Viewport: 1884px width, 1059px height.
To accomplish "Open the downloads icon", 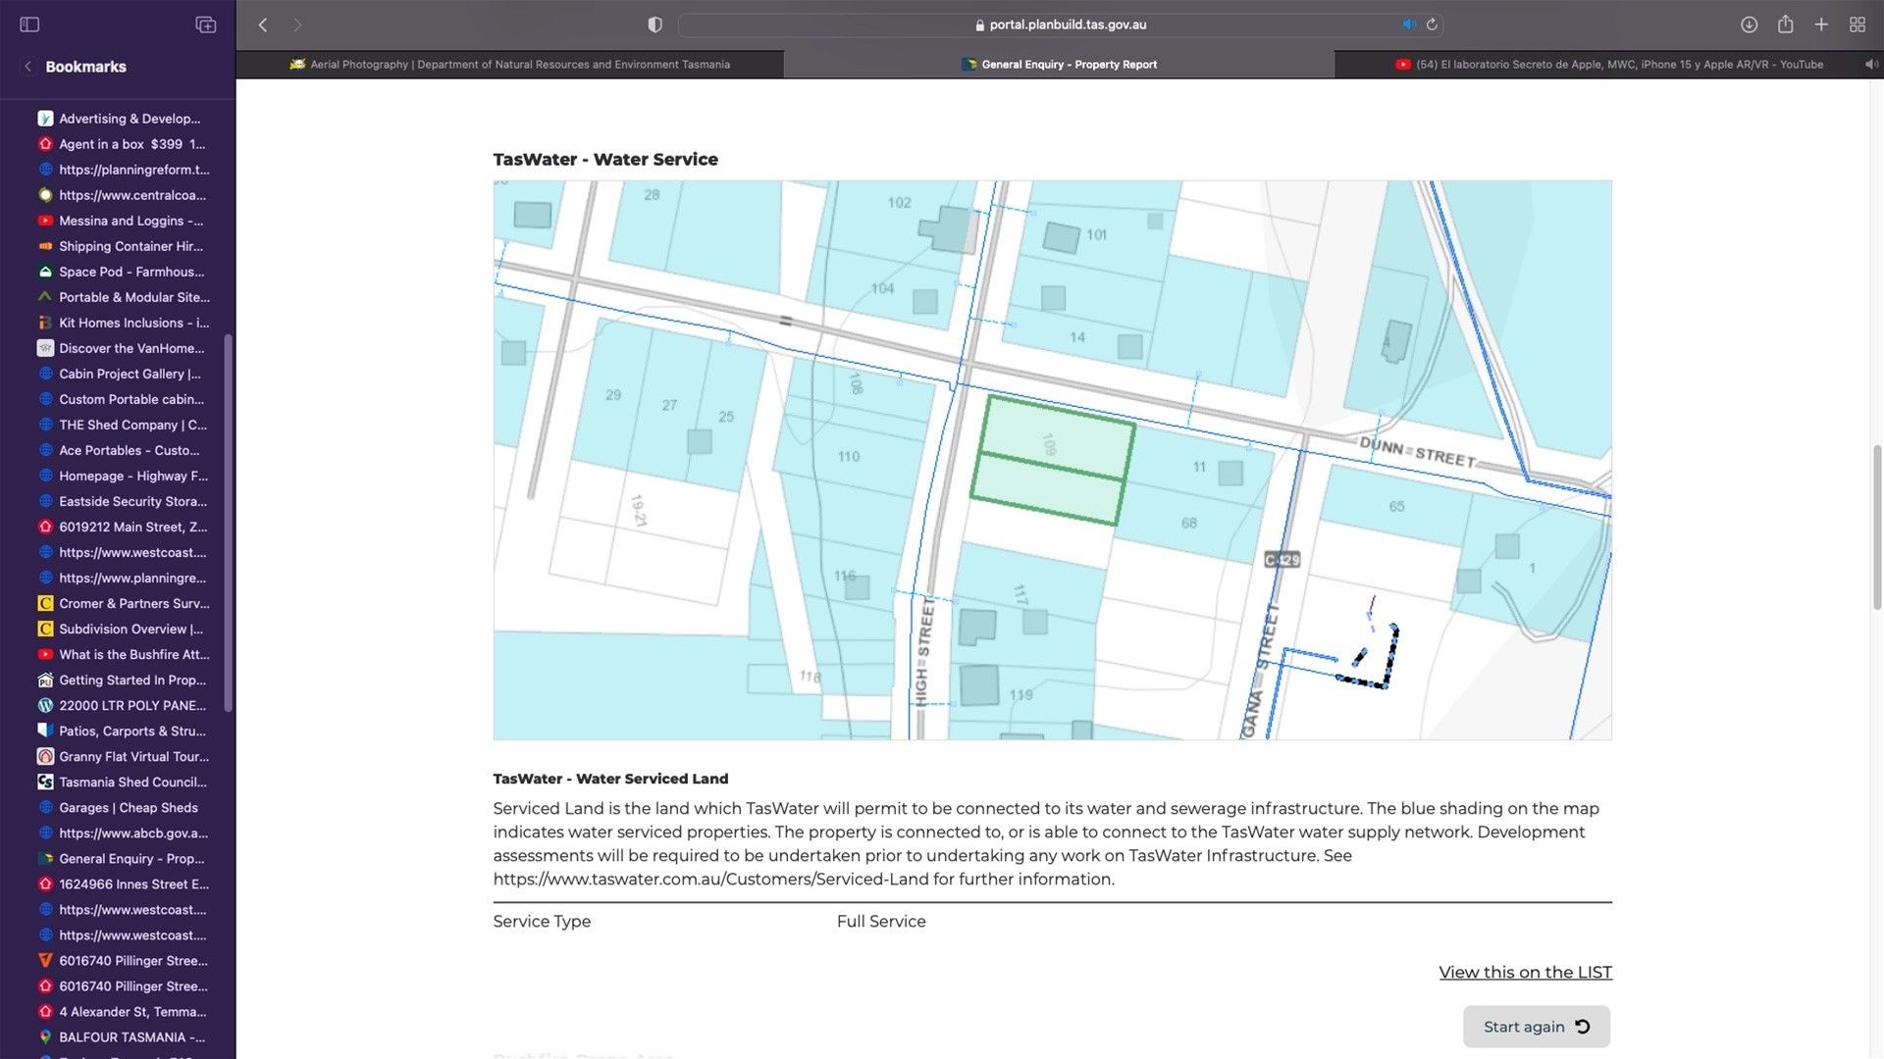I will coord(1749,25).
